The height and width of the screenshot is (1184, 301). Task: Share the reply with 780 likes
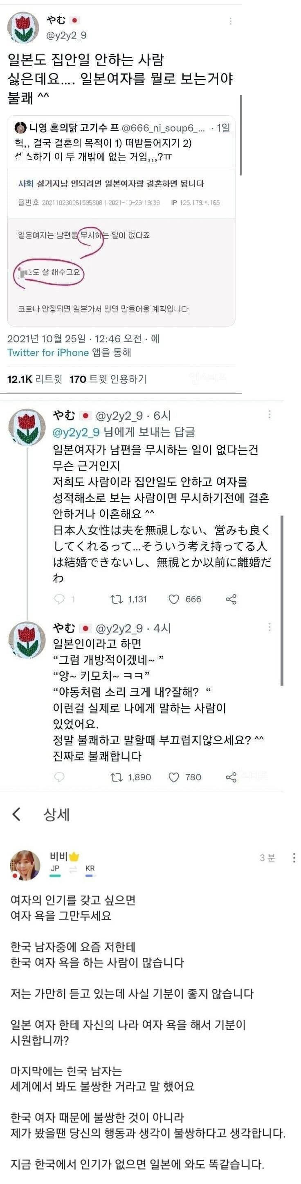pyautogui.click(x=231, y=777)
